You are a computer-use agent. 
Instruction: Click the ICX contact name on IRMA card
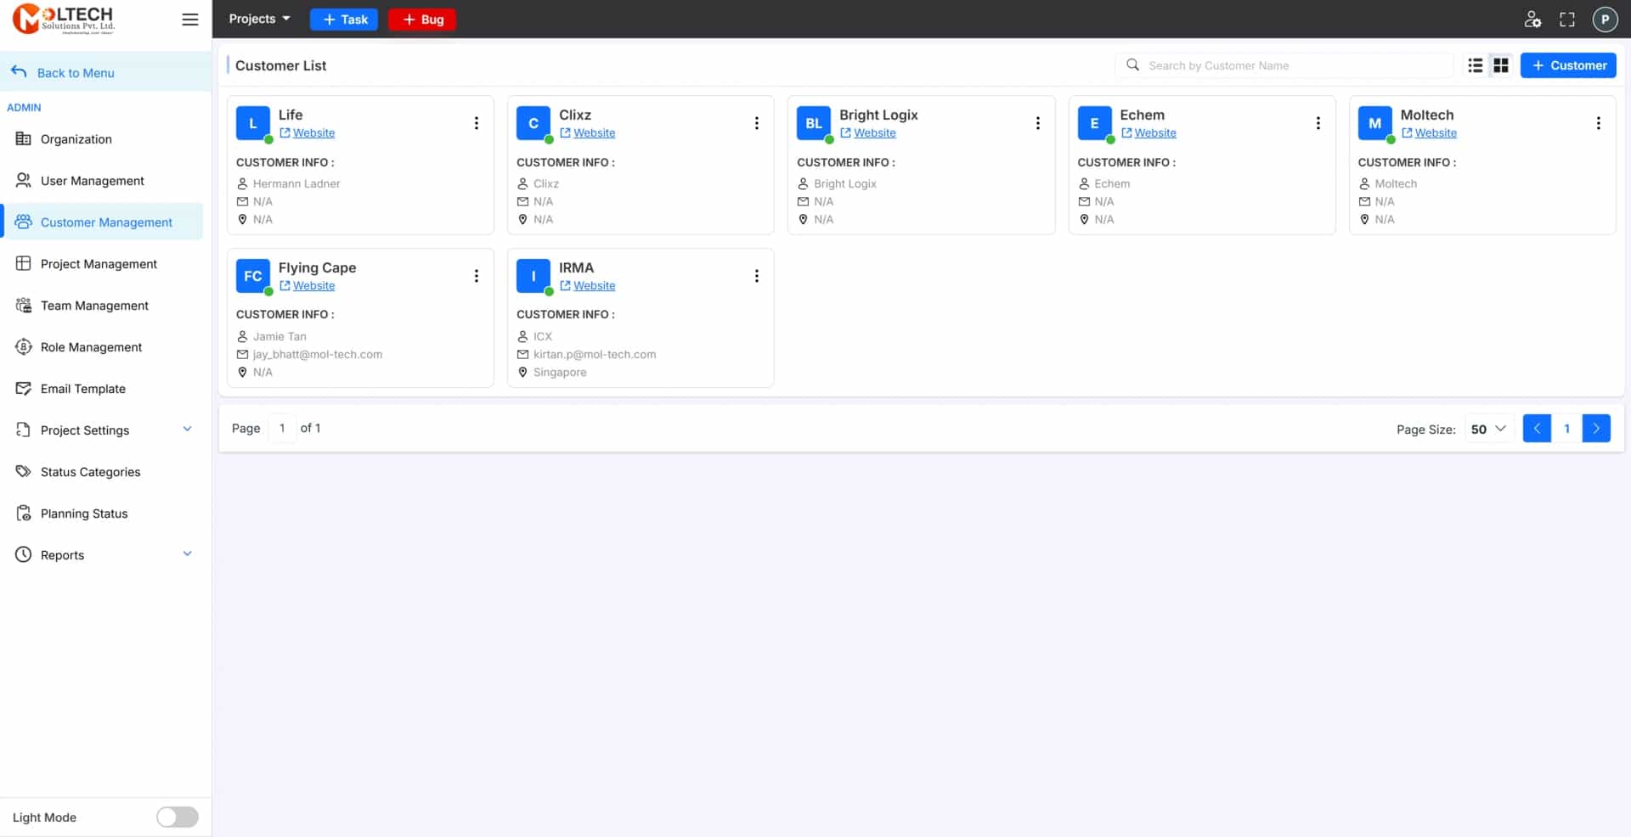coord(543,336)
